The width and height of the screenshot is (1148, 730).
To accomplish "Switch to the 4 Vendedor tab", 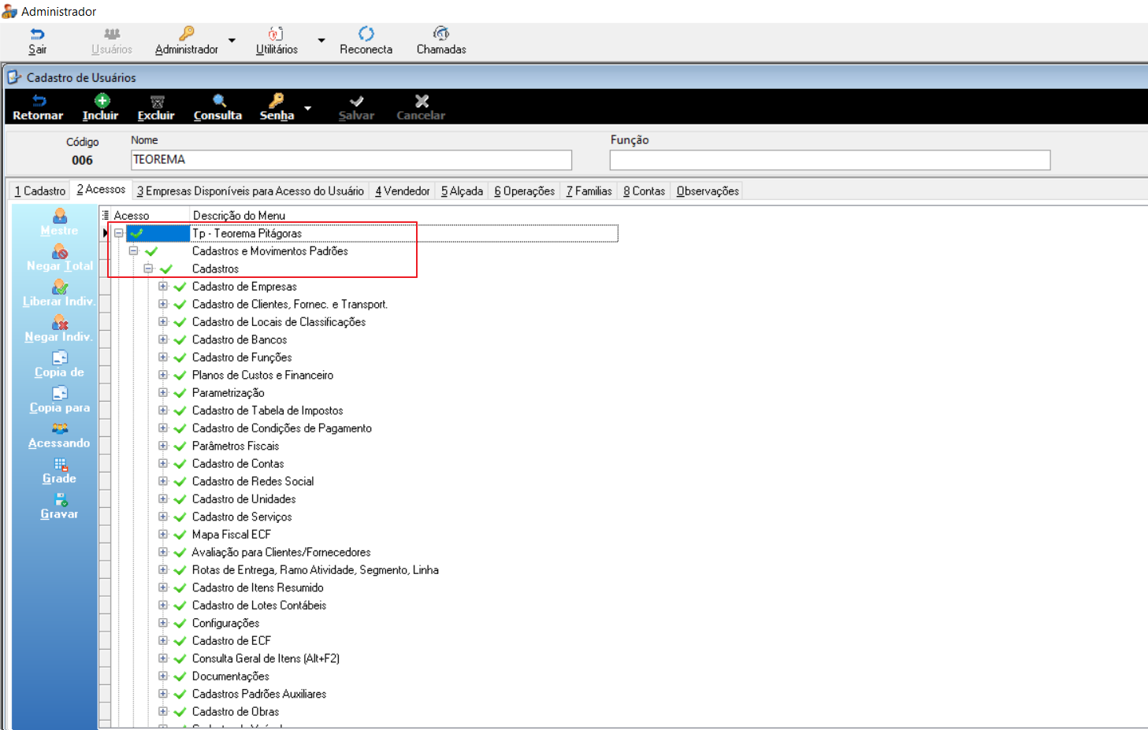I will 403,191.
